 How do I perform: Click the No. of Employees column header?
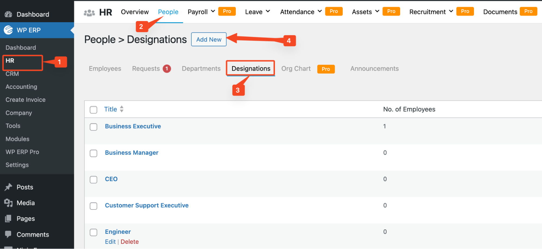[x=409, y=109]
